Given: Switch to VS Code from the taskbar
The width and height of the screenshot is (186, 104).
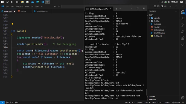Looking at the screenshot, I should click(43, 2).
